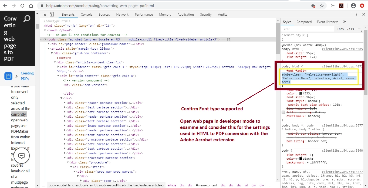Open the blocked cookies icon in address bar

click(x=313, y=6)
